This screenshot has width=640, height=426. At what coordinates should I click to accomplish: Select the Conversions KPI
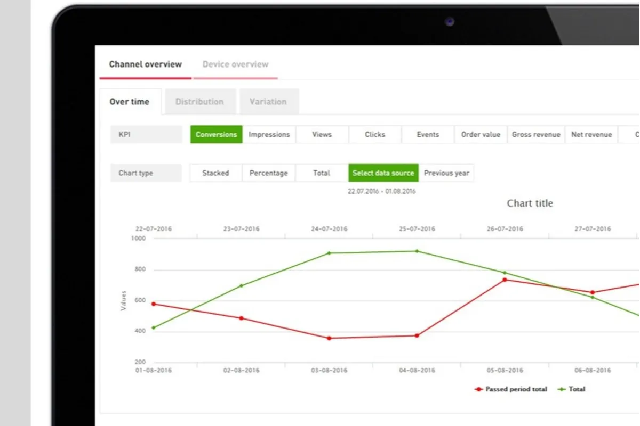point(216,135)
